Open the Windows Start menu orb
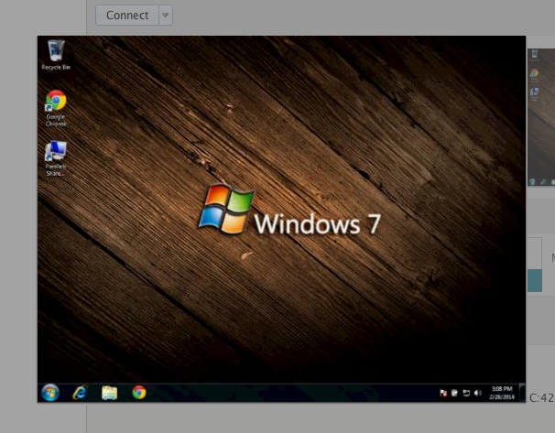Image resolution: width=555 pixels, height=433 pixels. pos(50,393)
